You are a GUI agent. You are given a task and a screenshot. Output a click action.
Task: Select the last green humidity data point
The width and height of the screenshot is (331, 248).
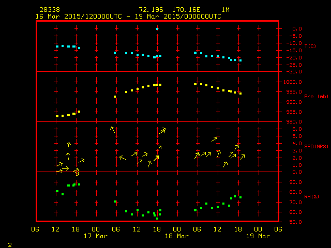coord(240,197)
